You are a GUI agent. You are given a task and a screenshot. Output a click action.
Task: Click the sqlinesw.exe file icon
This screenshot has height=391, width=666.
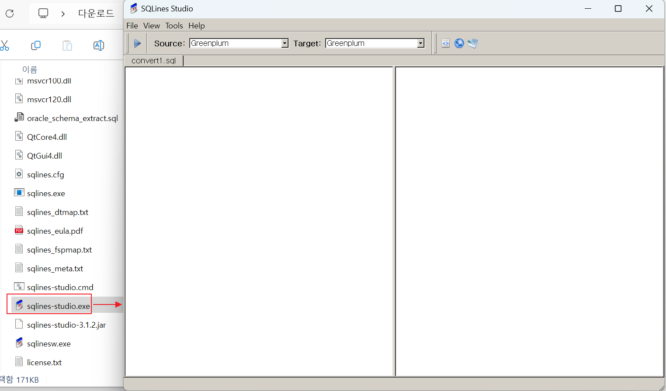click(x=19, y=343)
